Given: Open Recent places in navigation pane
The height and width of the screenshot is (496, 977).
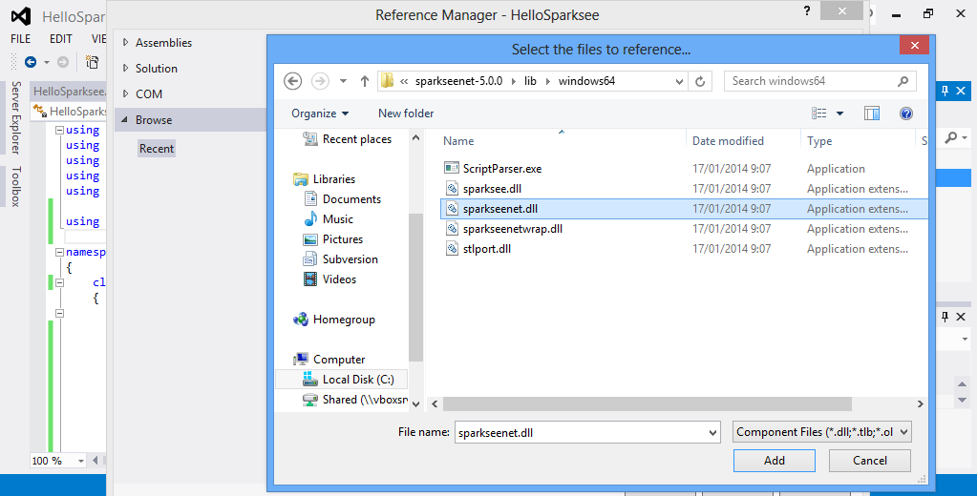Looking at the screenshot, I should (x=357, y=139).
